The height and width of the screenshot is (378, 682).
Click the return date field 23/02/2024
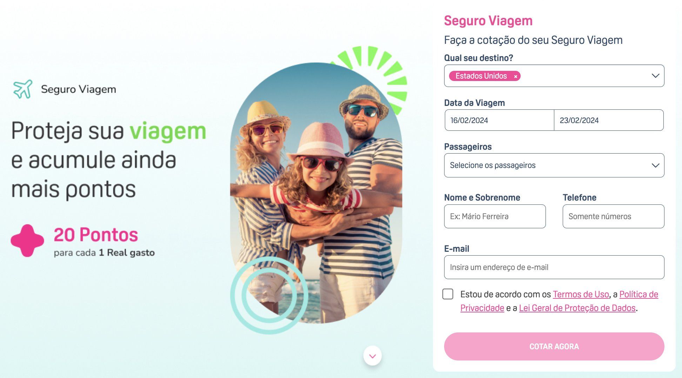609,120
